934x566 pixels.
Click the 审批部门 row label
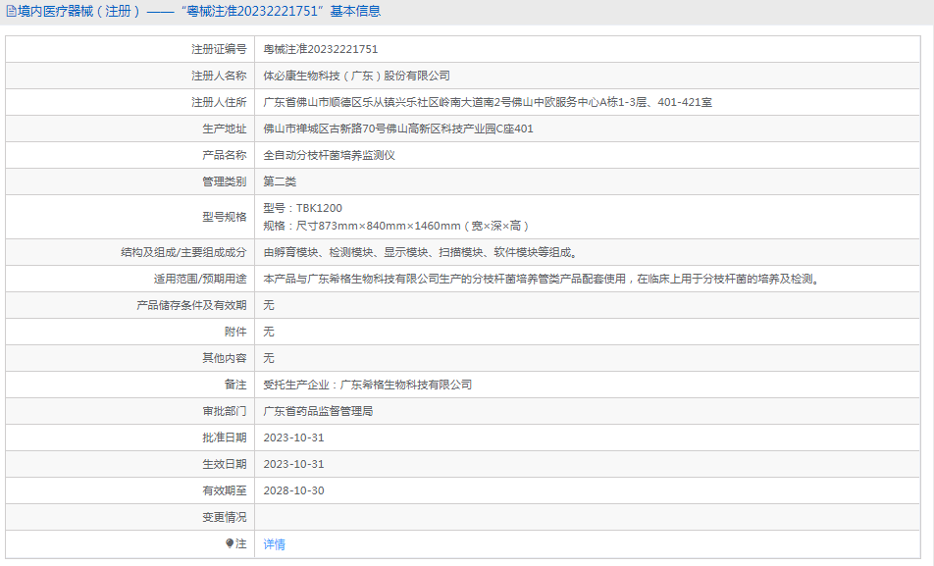(x=224, y=411)
